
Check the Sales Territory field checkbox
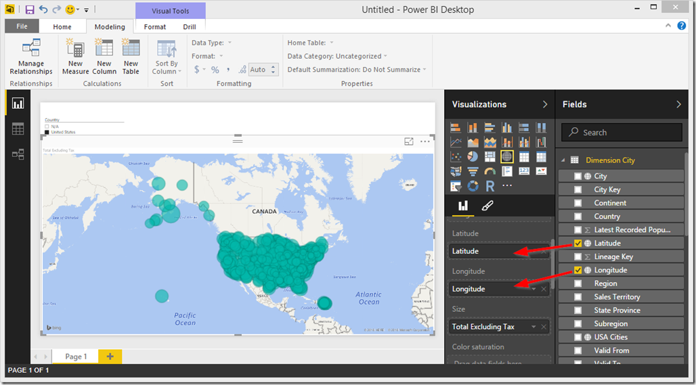578,297
